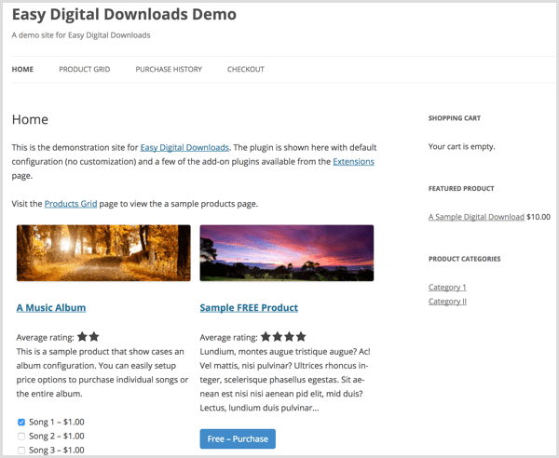
Task: Check the Song 2 – $1.00 option
Action: (21, 437)
